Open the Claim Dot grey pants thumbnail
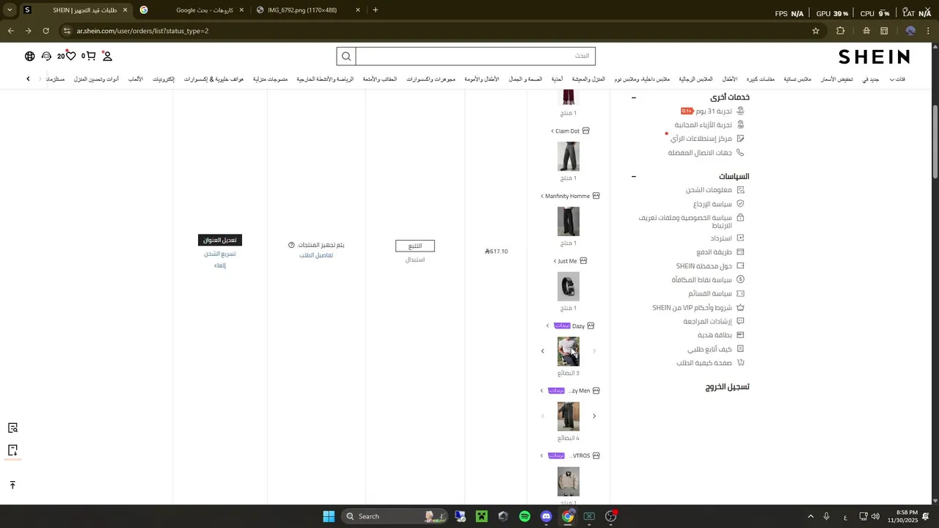Image resolution: width=939 pixels, height=528 pixels. [x=569, y=157]
